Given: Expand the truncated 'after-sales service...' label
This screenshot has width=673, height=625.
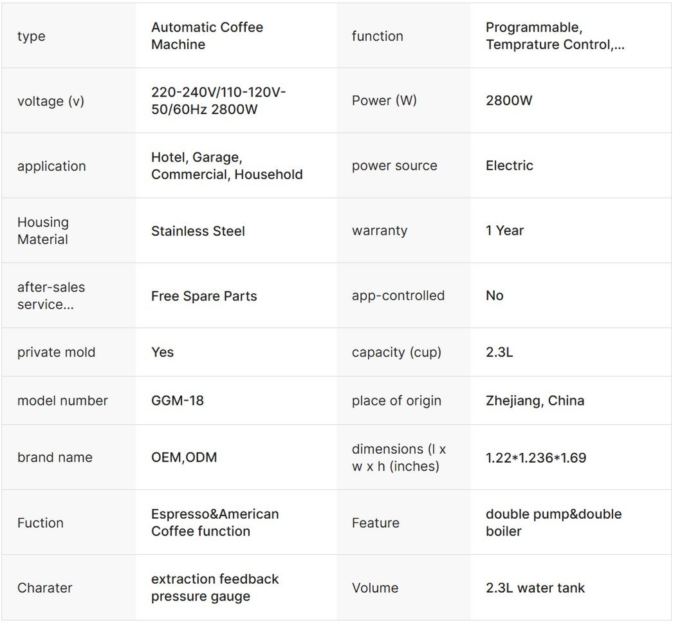Looking at the screenshot, I should click(x=51, y=296).
